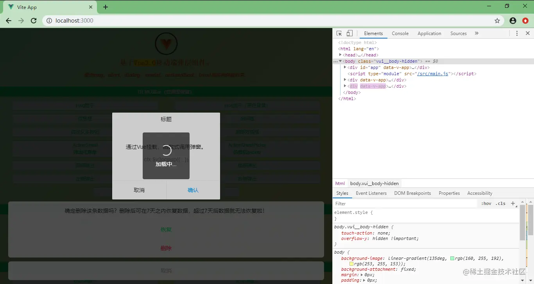
Task: Click the 确认 button in the dialog
Action: click(193, 190)
